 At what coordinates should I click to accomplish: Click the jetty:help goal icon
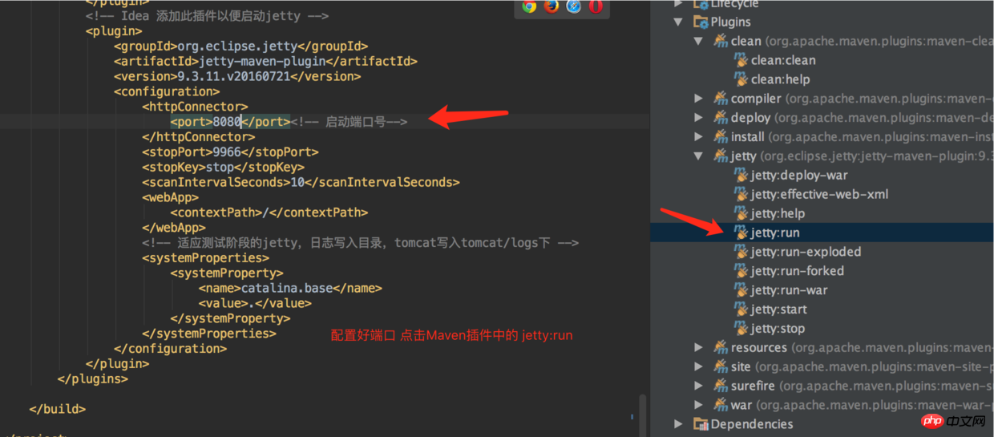tap(741, 213)
